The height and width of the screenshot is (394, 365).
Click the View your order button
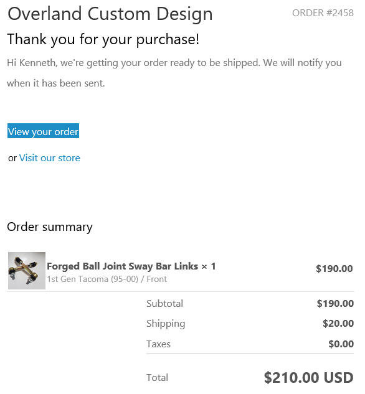coord(43,131)
